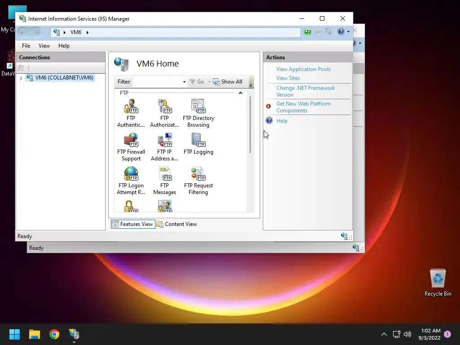
Task: Open FTP Authorization Rules feature
Action: (x=164, y=113)
